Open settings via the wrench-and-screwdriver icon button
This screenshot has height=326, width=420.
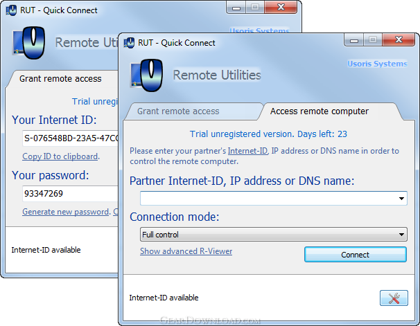click(x=394, y=298)
